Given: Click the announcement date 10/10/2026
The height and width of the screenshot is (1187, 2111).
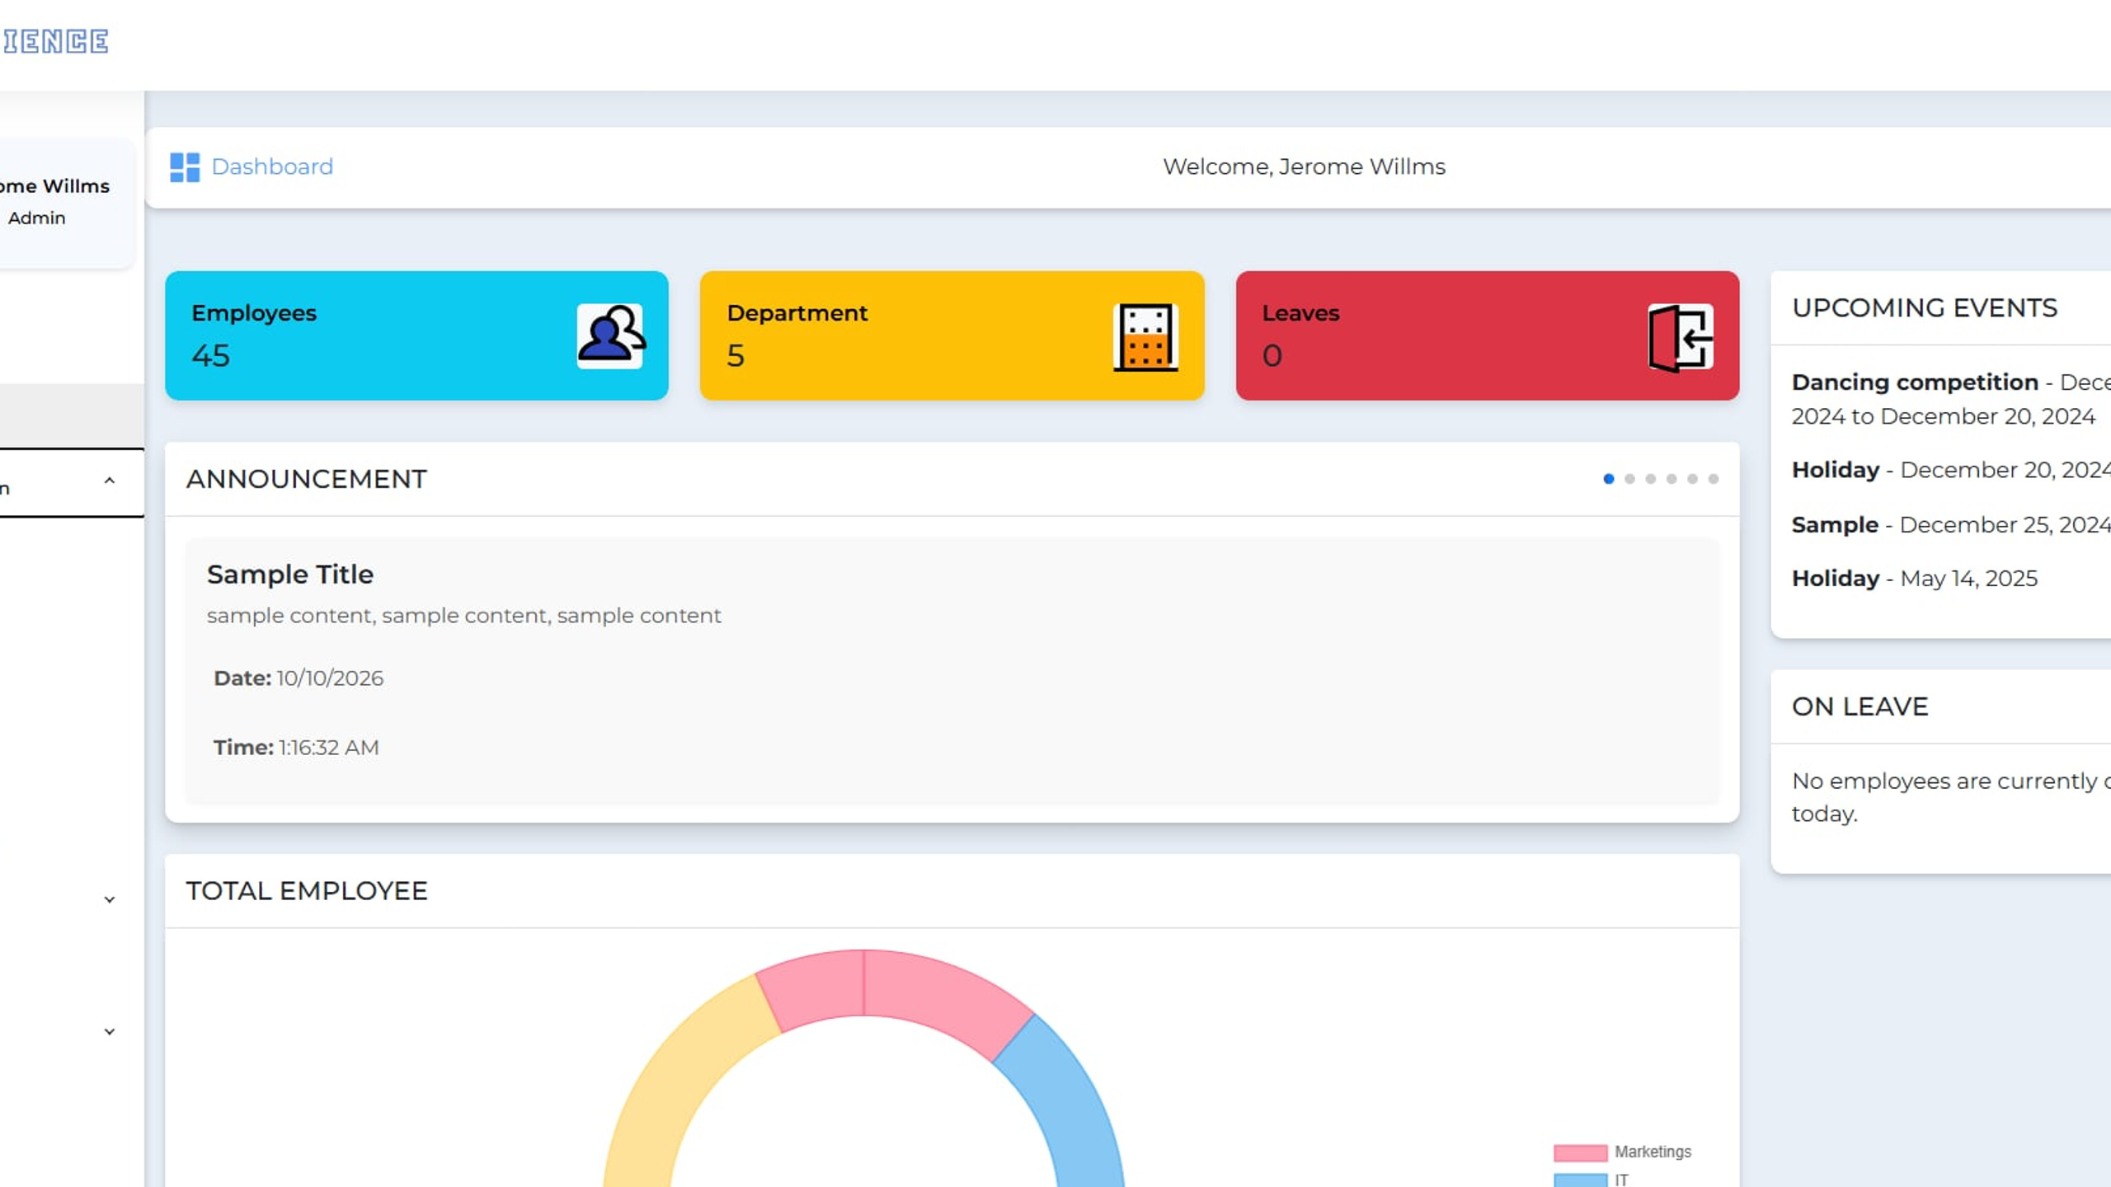Looking at the screenshot, I should pyautogui.click(x=330, y=678).
